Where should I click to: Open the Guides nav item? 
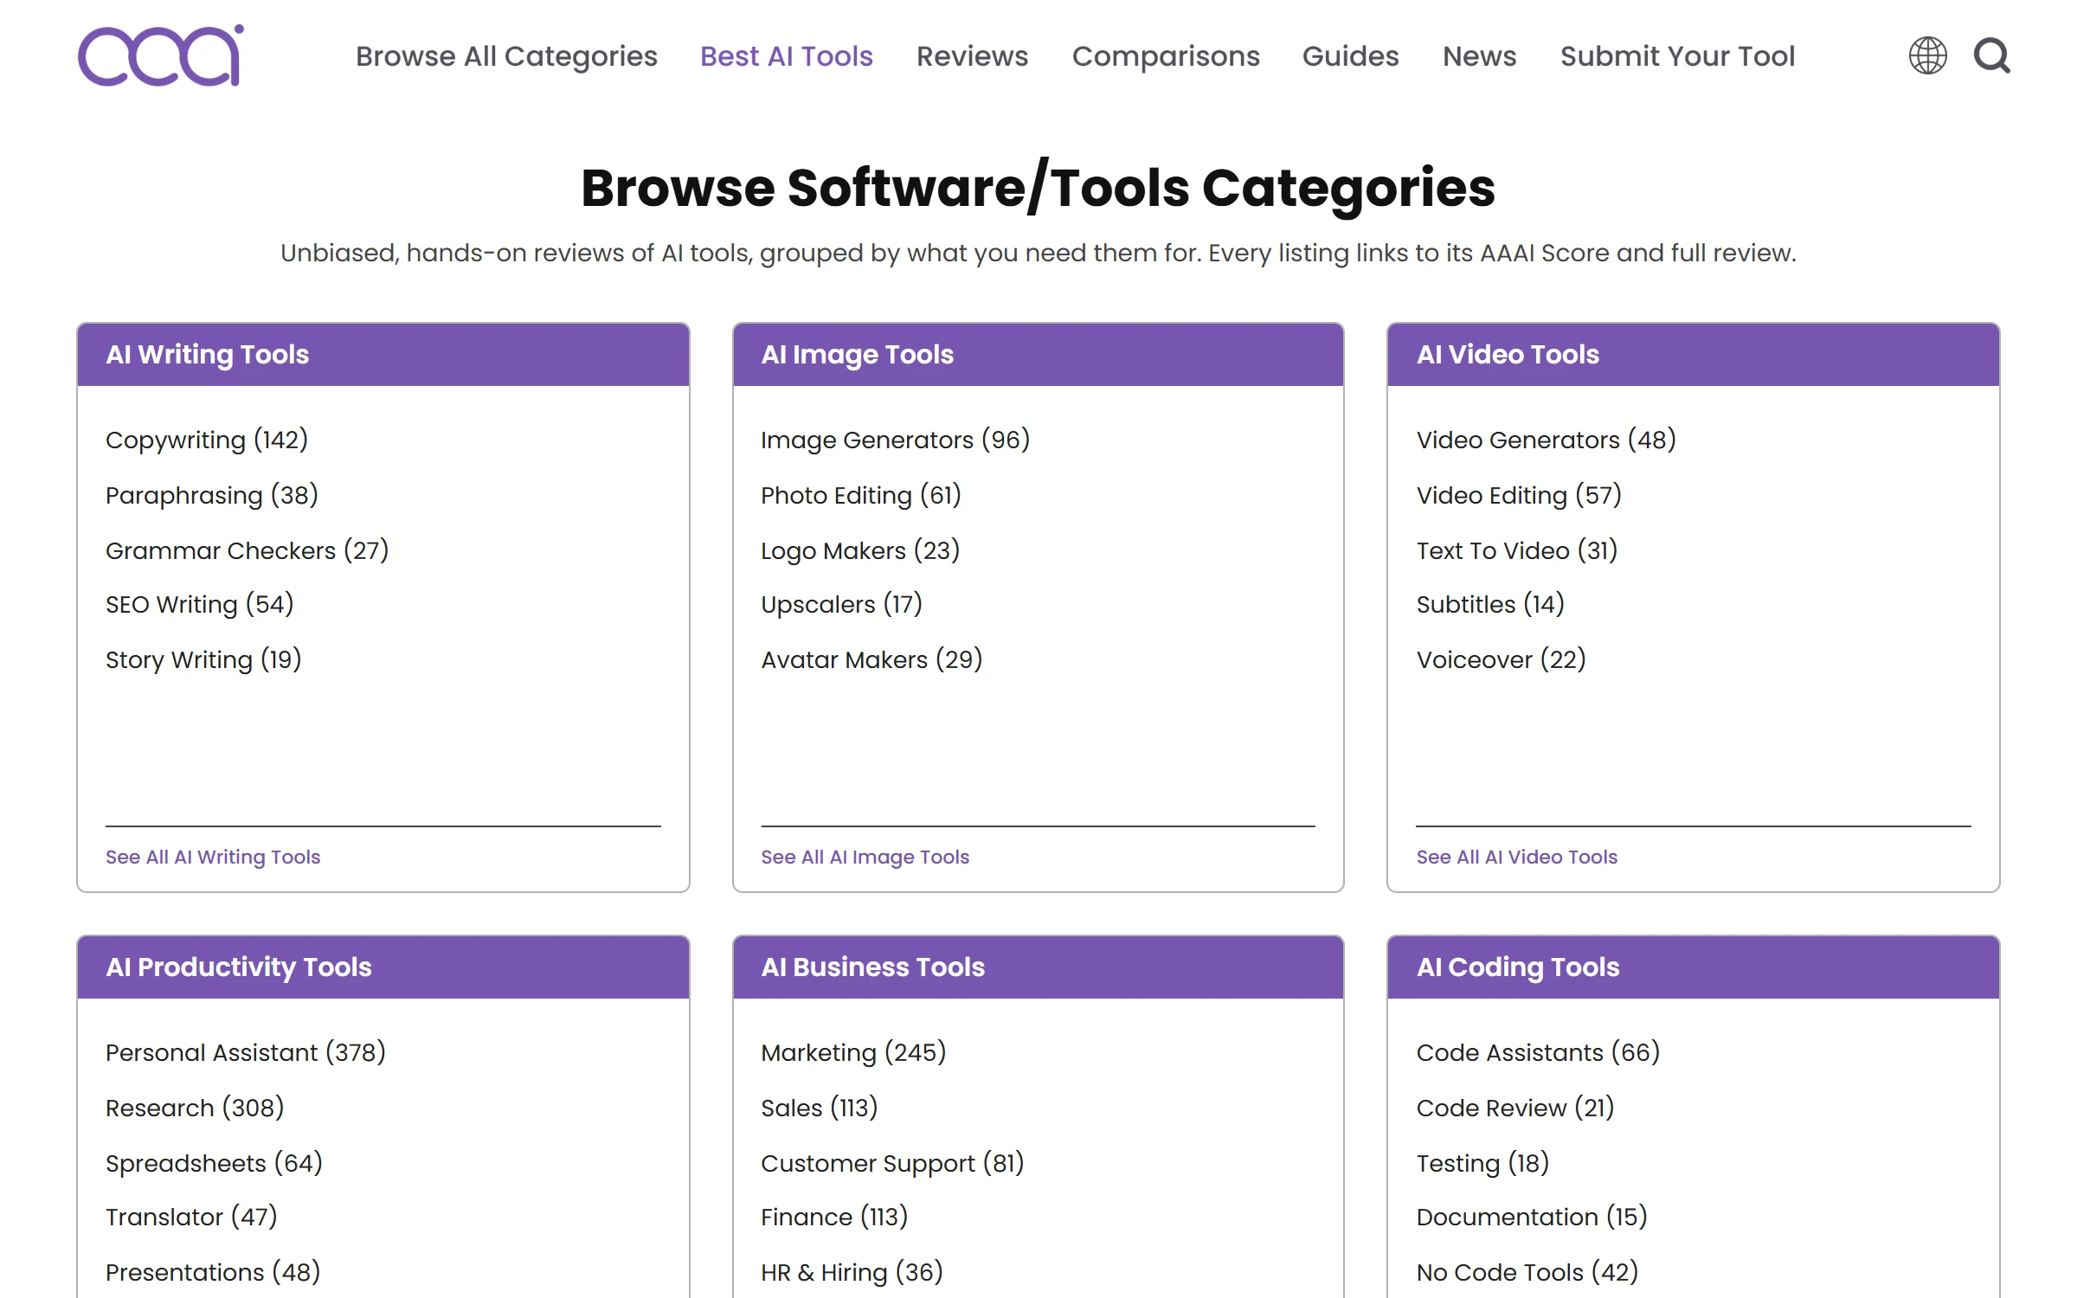(1350, 56)
